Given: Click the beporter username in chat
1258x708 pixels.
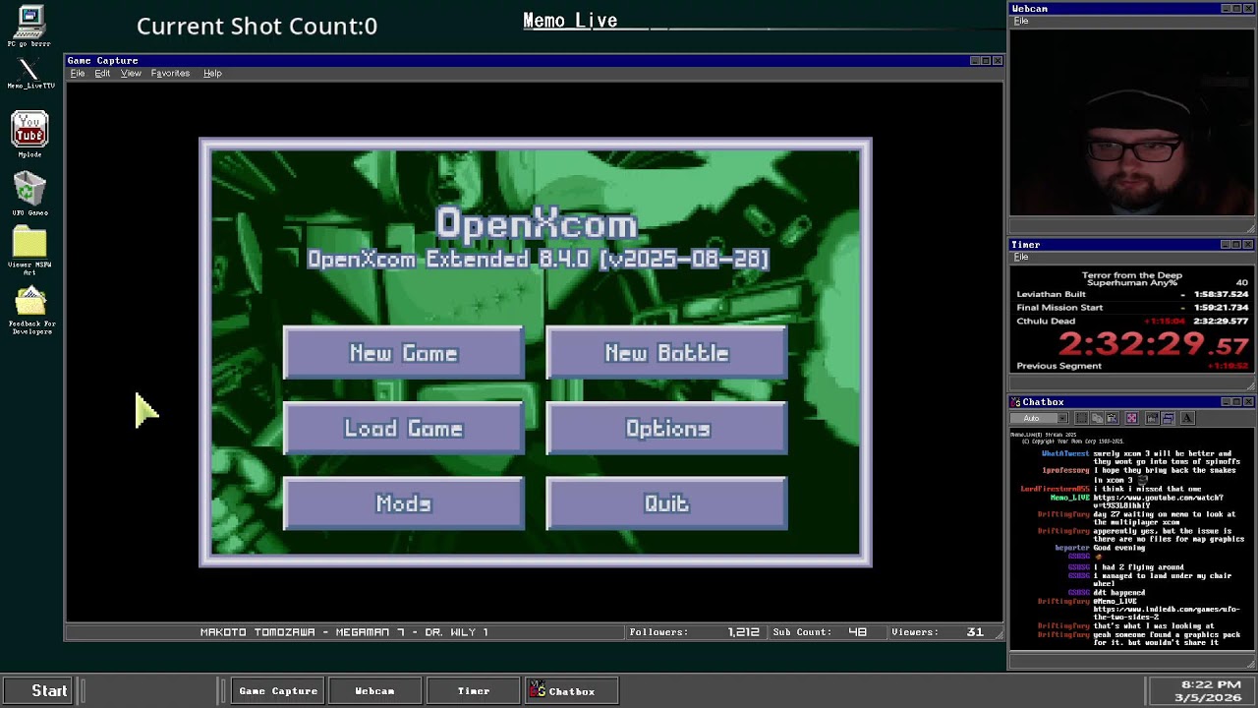Looking at the screenshot, I should coord(1072,548).
